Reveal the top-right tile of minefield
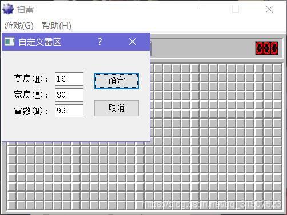 click(277, 68)
